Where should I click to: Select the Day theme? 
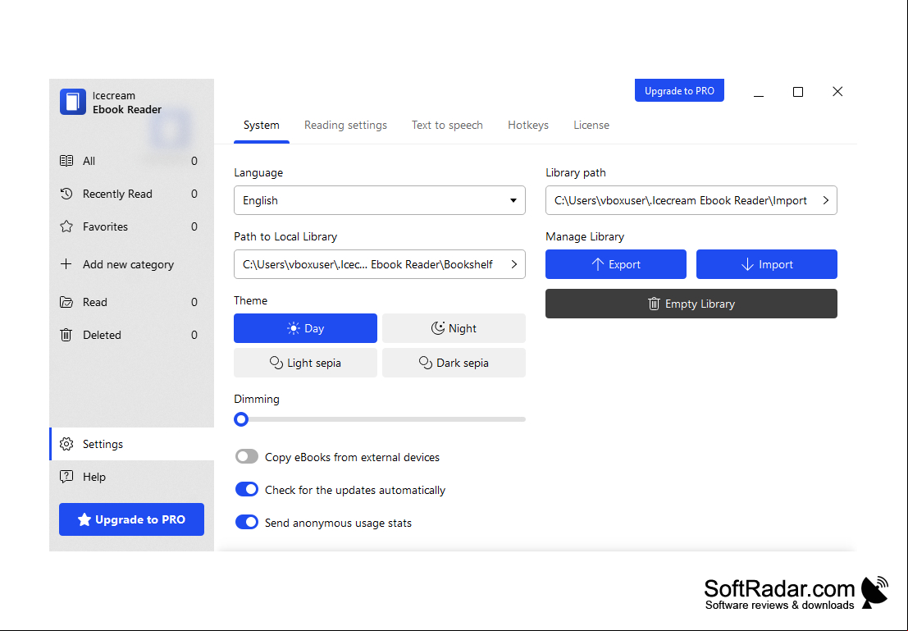[x=305, y=328]
